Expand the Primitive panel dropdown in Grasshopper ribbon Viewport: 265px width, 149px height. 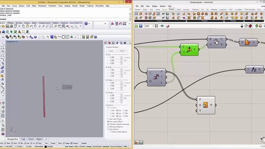pyautogui.click(x=243, y=21)
